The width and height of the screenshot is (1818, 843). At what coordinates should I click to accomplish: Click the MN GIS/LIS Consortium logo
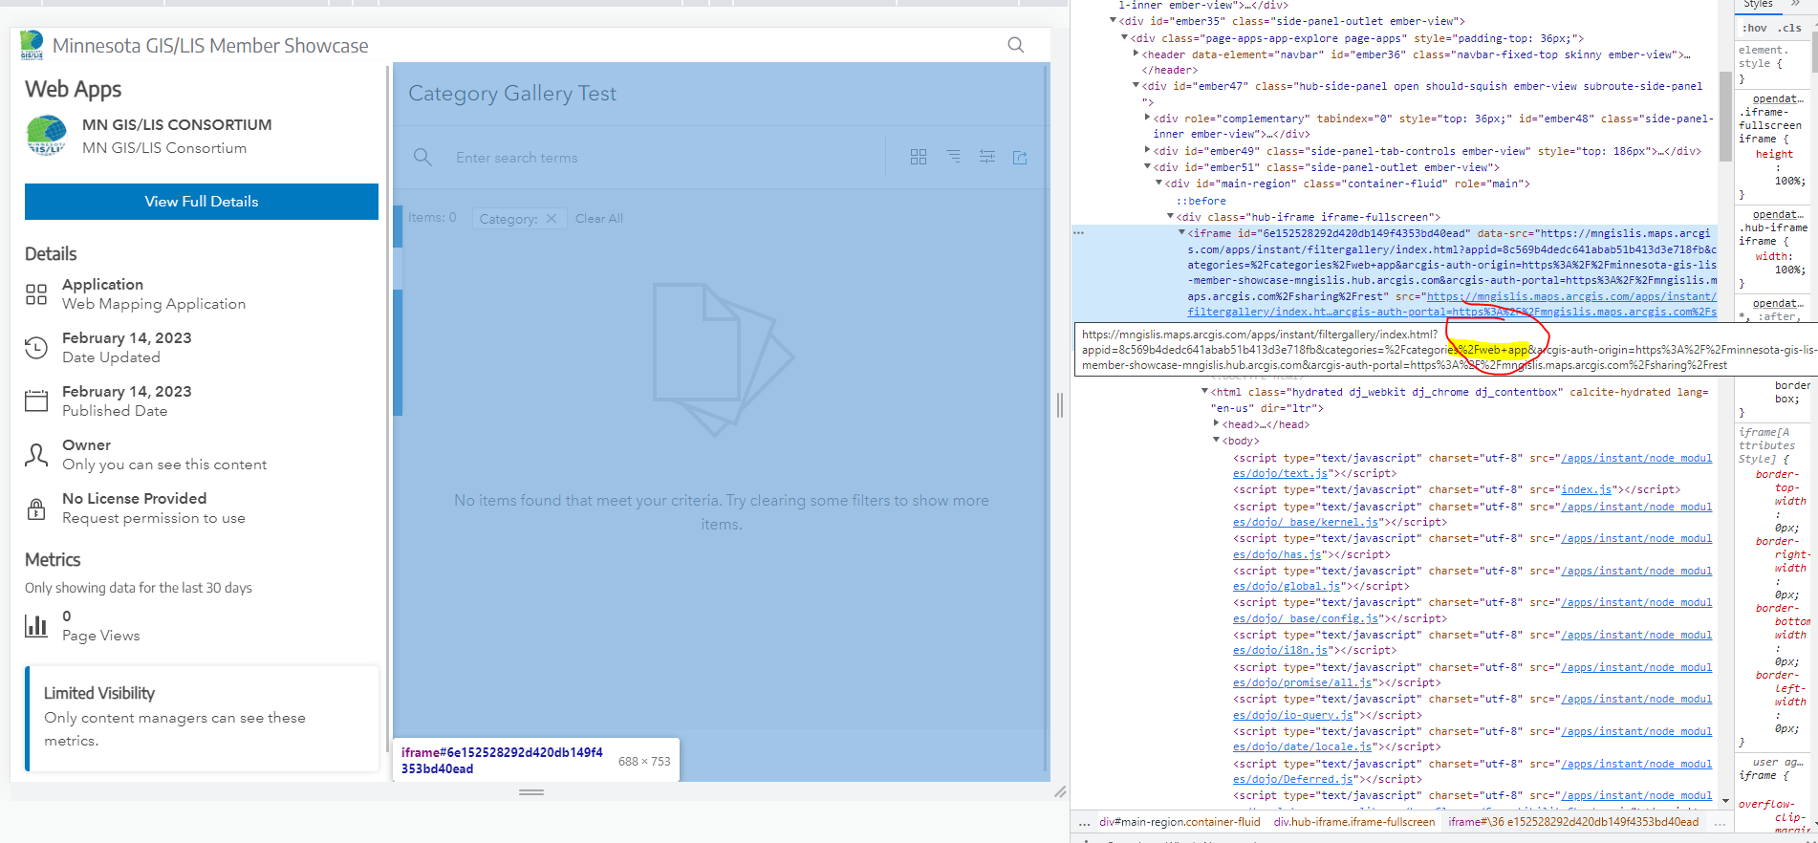[x=46, y=136]
